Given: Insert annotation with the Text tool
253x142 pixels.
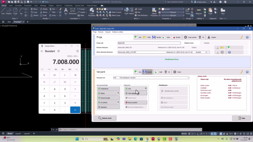Looking at the screenshot, I should click(66, 11).
